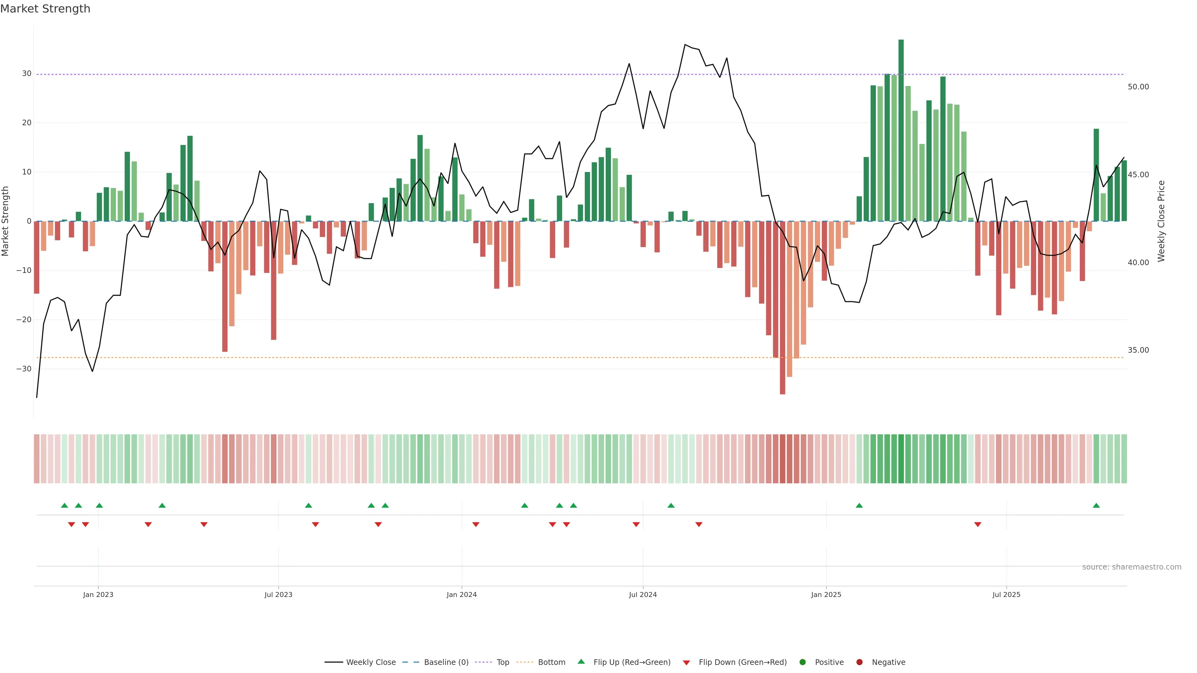The image size is (1197, 673).
Task: Click the last green flip-up marker
Action: coord(1096,505)
